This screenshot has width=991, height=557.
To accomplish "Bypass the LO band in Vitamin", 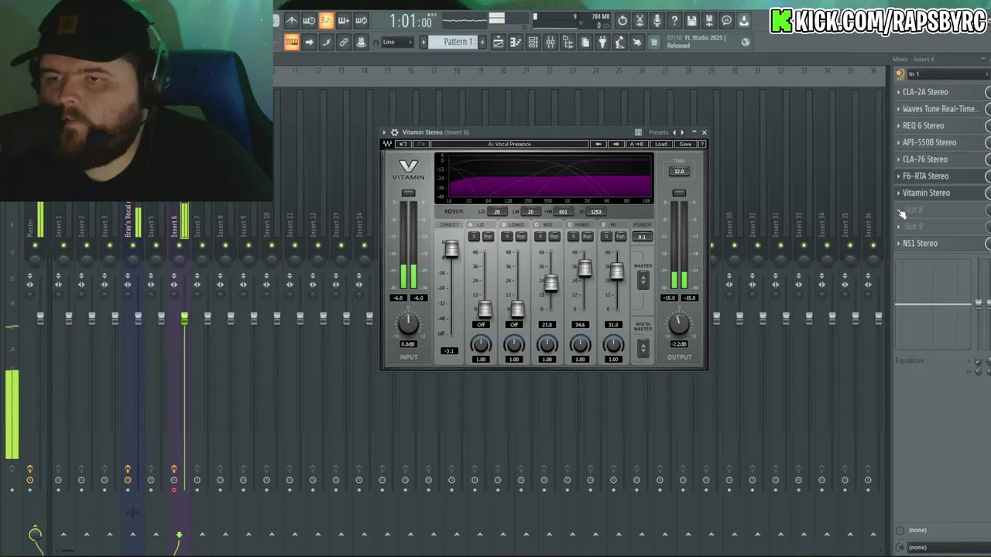I will 488,237.
